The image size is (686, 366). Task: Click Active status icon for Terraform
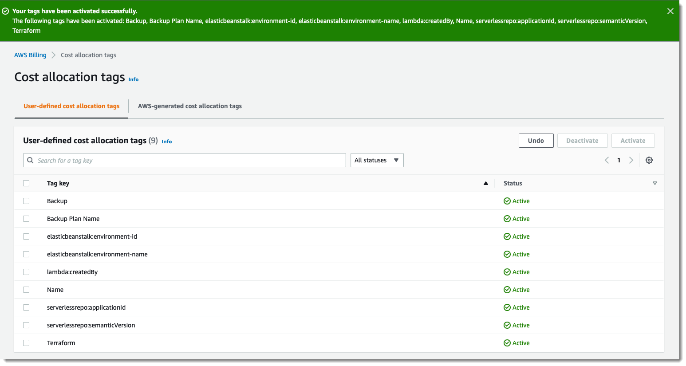(507, 343)
